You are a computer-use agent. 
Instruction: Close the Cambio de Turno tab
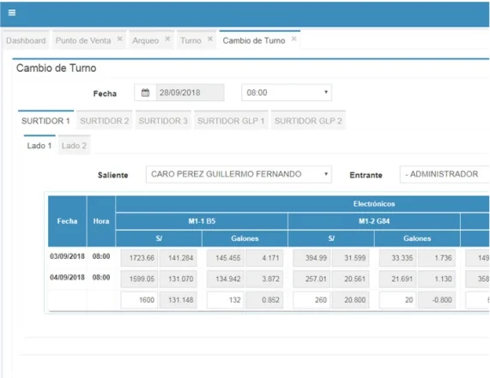[293, 39]
